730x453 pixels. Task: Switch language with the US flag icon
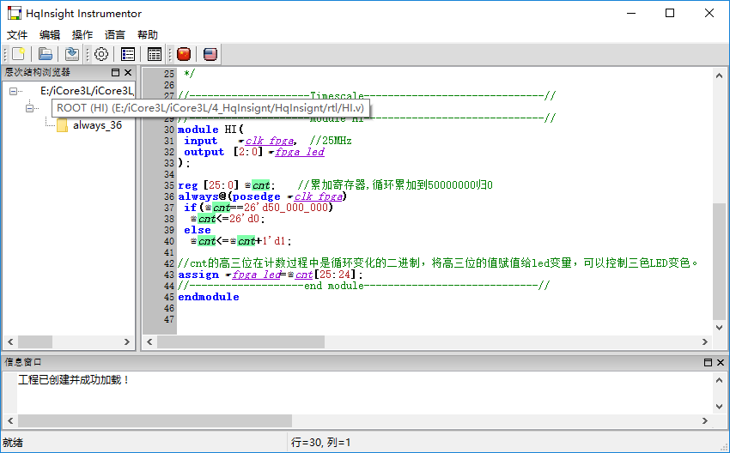pos(210,54)
